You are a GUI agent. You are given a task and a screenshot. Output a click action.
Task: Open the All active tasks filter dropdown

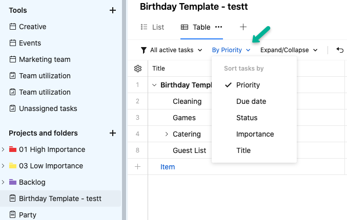(x=172, y=50)
